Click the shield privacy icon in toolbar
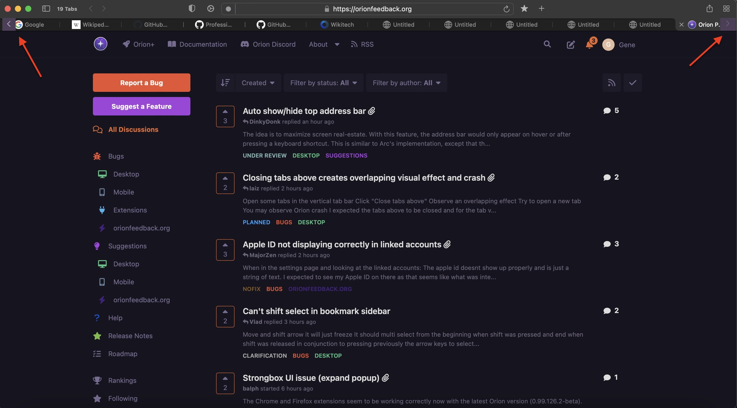The image size is (737, 408). pyautogui.click(x=192, y=8)
